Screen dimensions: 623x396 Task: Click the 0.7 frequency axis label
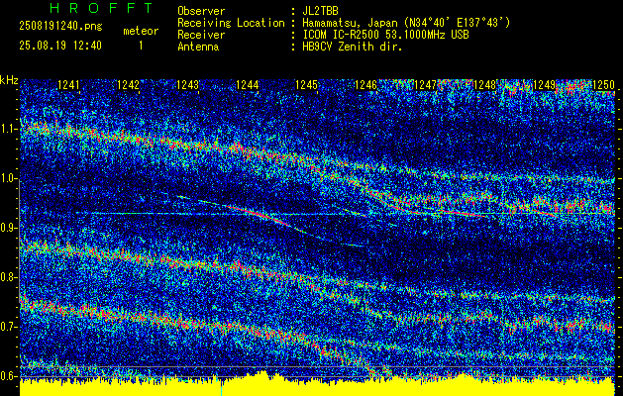click(9, 327)
